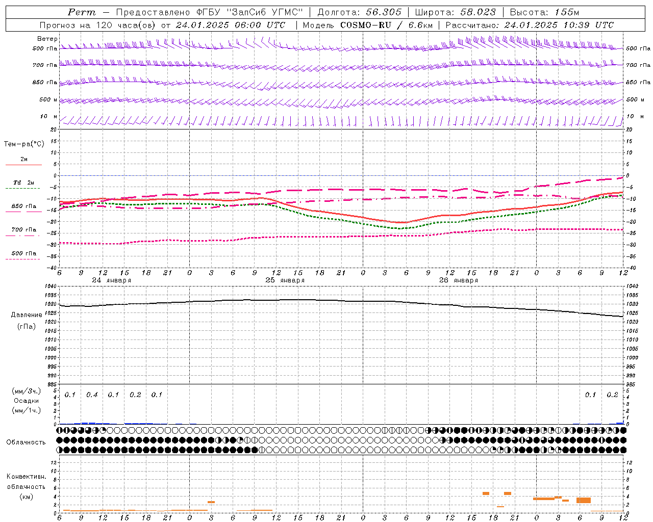Image resolution: width=653 pixels, height=522 pixels.
Task: Select the 'Предоставлено ФГБУ "ЗапСиб УГМС"' provider text
Action: [210, 12]
